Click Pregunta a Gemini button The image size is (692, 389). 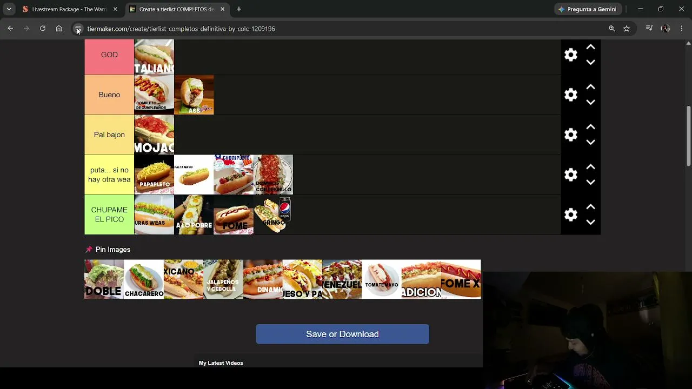tap(588, 9)
